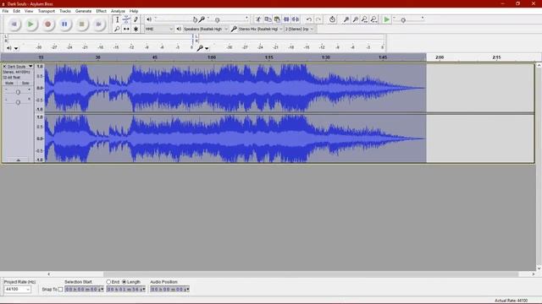
Task: Open the Transport menu
Action: [47, 11]
